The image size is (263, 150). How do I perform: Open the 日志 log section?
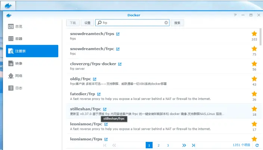(x=32, y=88)
